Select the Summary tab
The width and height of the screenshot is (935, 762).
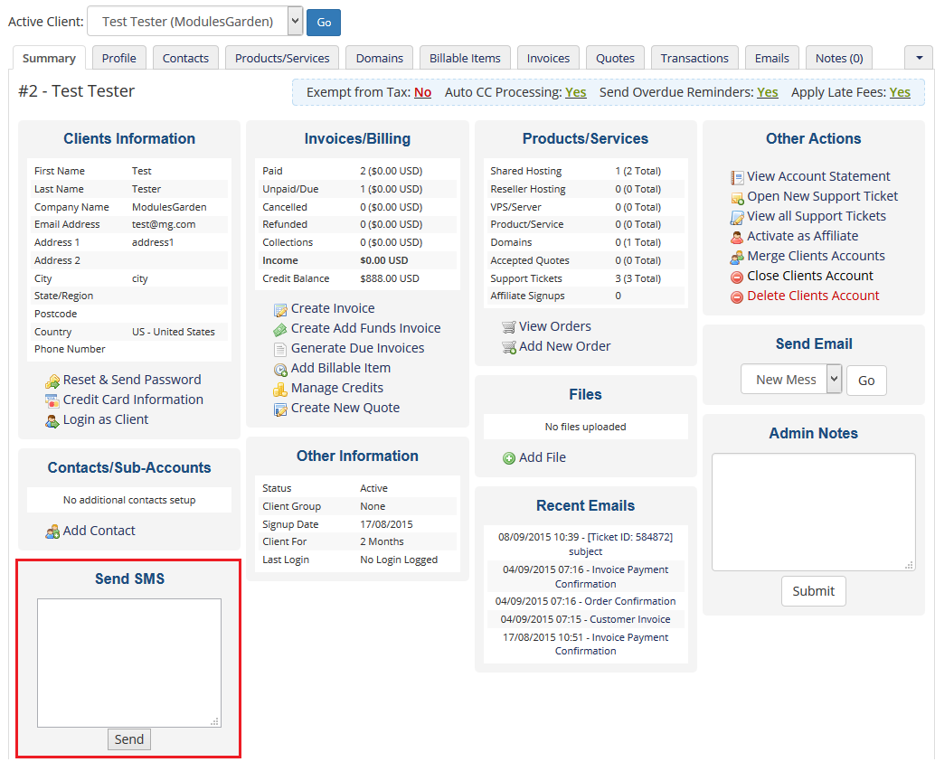(49, 58)
